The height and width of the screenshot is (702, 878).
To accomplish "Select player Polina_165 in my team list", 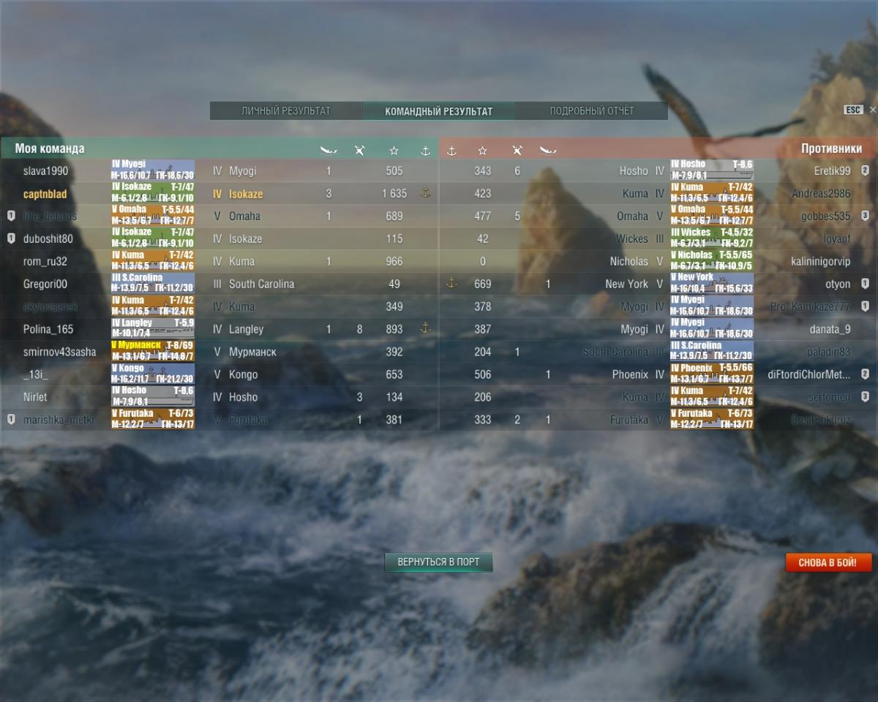I will 48,329.
